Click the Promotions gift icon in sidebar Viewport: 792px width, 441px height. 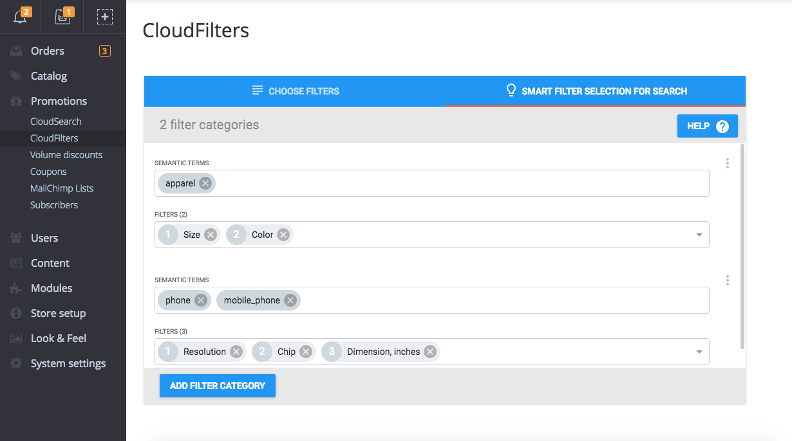coord(15,101)
